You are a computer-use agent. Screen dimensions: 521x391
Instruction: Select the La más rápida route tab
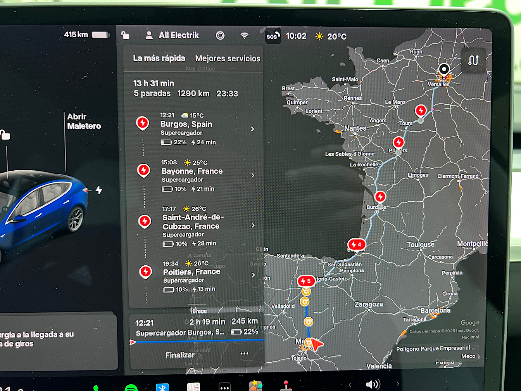(x=159, y=58)
